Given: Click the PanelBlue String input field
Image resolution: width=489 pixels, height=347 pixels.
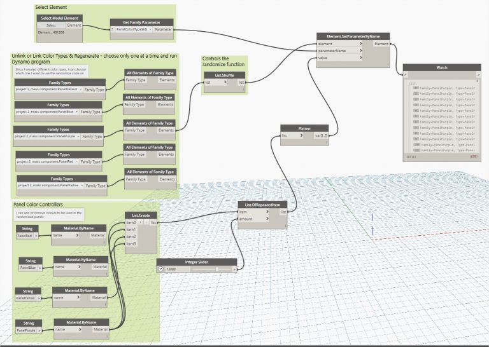Looking at the screenshot, I should click(x=27, y=268).
